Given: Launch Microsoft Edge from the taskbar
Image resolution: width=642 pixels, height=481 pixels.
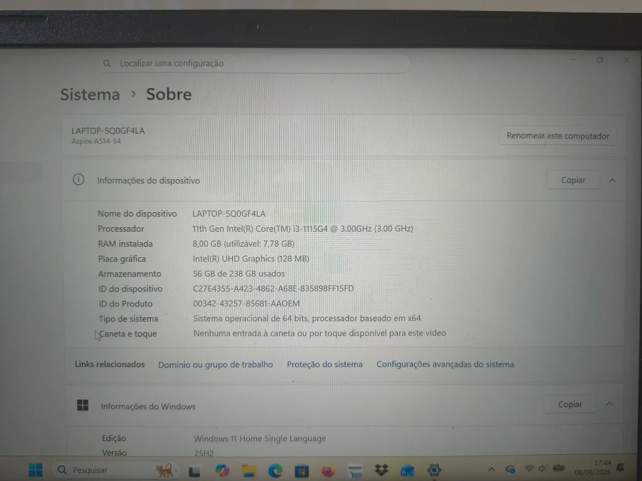Looking at the screenshot, I should coord(275,470).
